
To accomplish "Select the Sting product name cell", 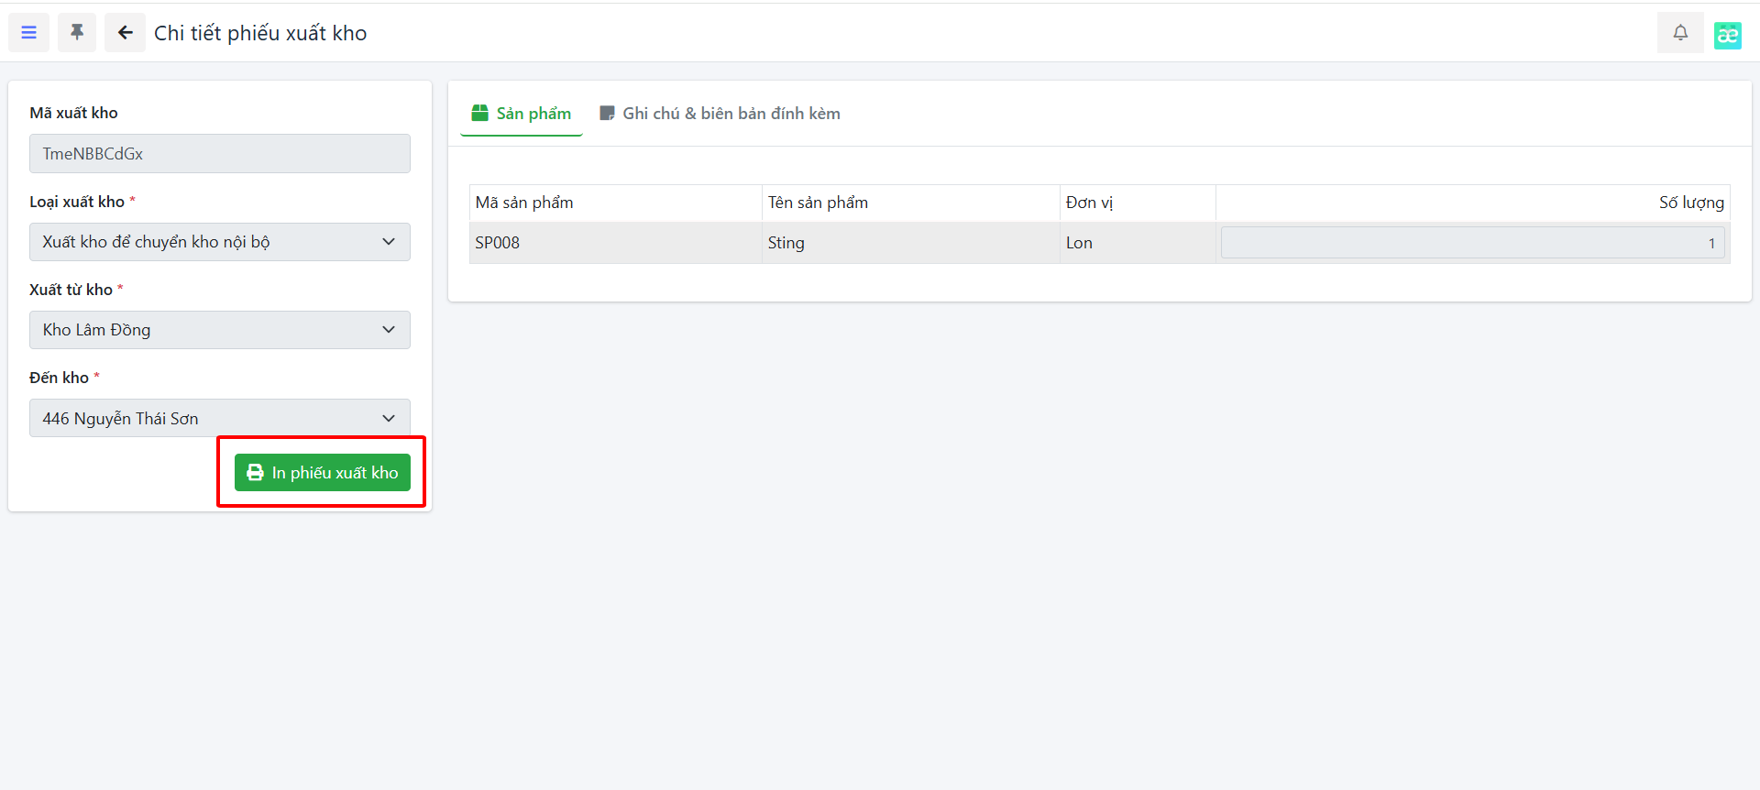I will 786,243.
